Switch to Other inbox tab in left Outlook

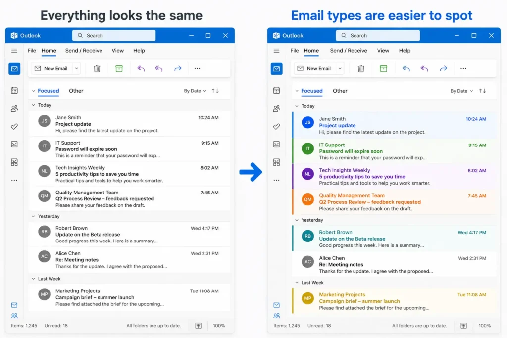[76, 91]
